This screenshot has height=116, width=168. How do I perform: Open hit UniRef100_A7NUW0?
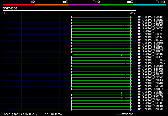[x=151, y=26]
